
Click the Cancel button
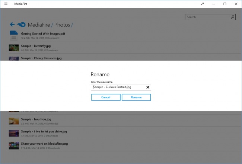[106, 97]
